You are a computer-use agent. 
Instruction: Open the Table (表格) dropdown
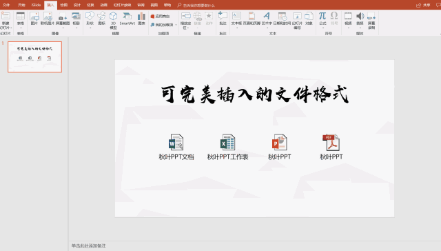[21, 20]
